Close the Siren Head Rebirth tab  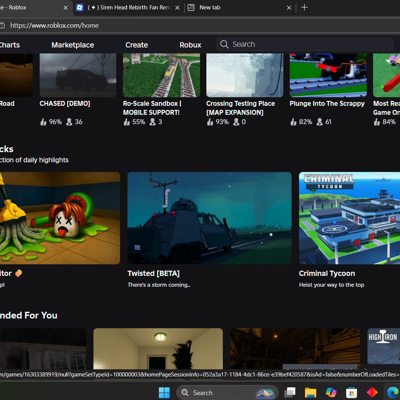[x=177, y=7]
